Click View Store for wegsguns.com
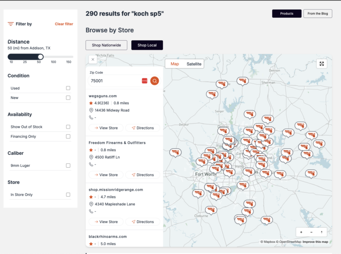 (x=106, y=128)
